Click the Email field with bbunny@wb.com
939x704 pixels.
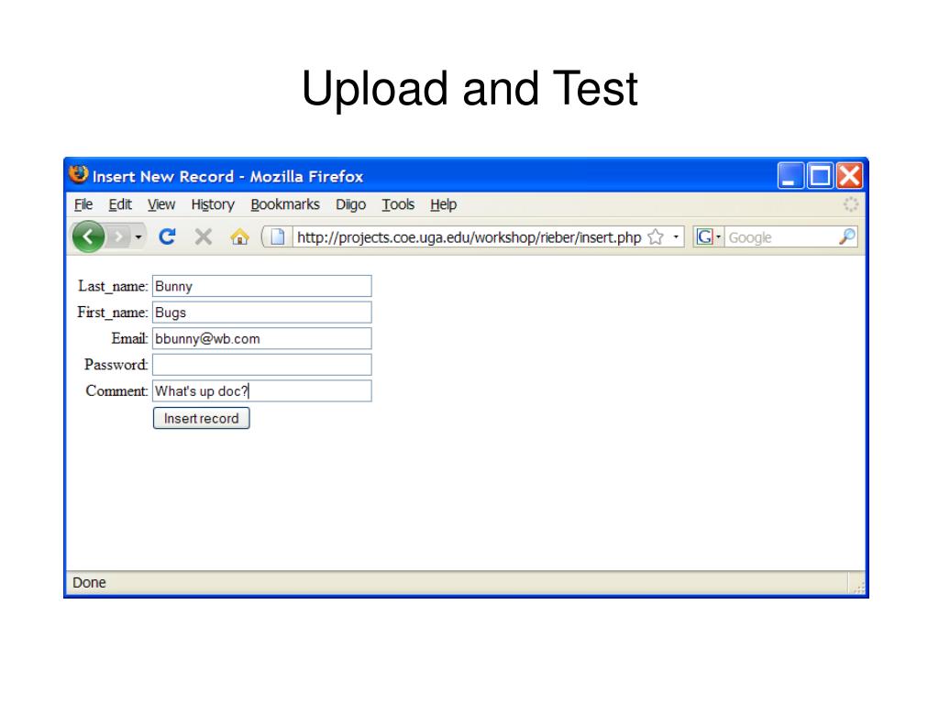(x=261, y=339)
